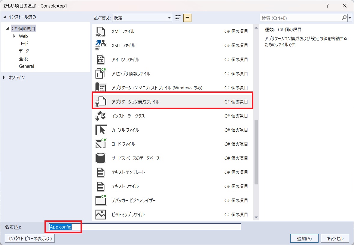The image size is (354, 245).
Task: Open the 並べ替え sort dropdown
Action: click(142, 18)
